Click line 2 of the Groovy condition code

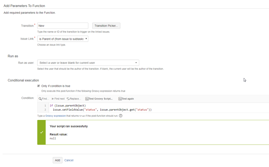102,110
